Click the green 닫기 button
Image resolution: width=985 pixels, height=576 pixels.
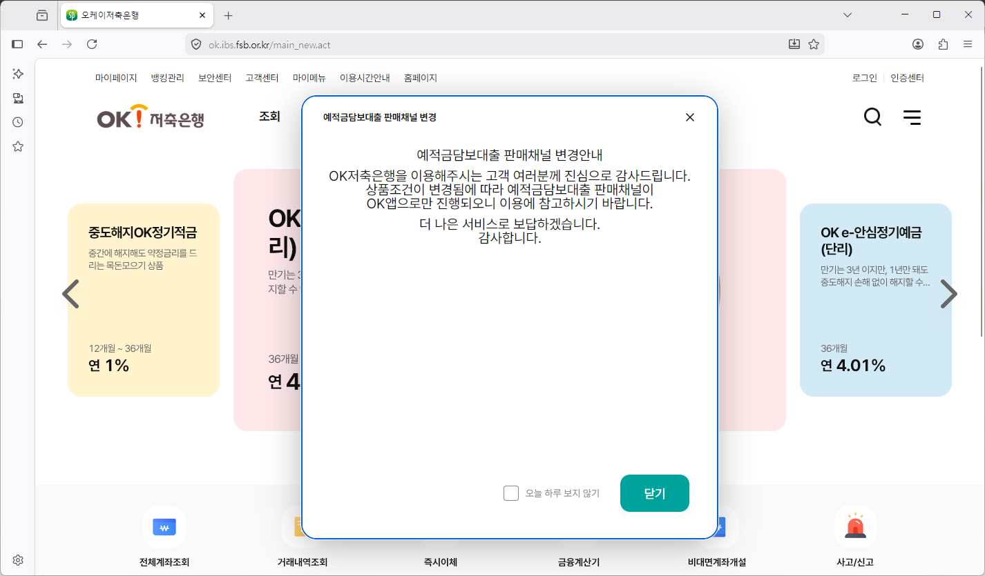(655, 493)
